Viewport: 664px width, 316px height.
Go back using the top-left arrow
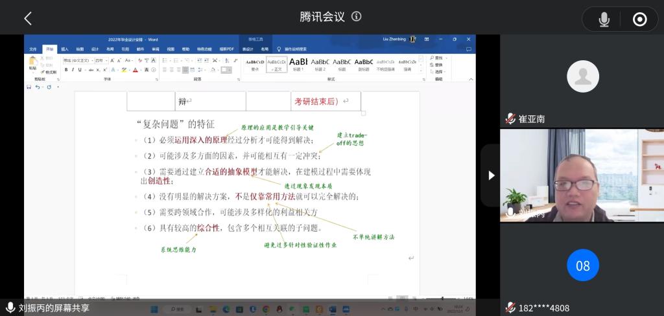point(28,18)
